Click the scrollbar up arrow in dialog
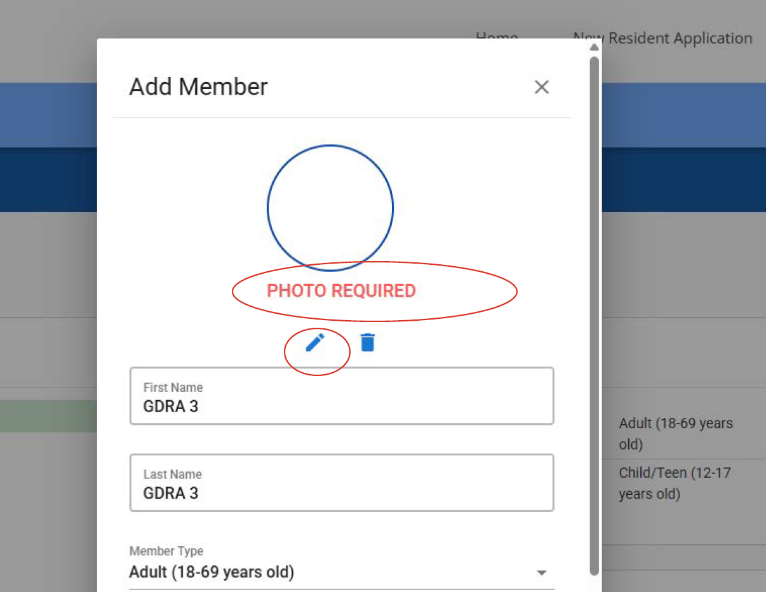Screen dimensions: 766x592 (x=594, y=47)
